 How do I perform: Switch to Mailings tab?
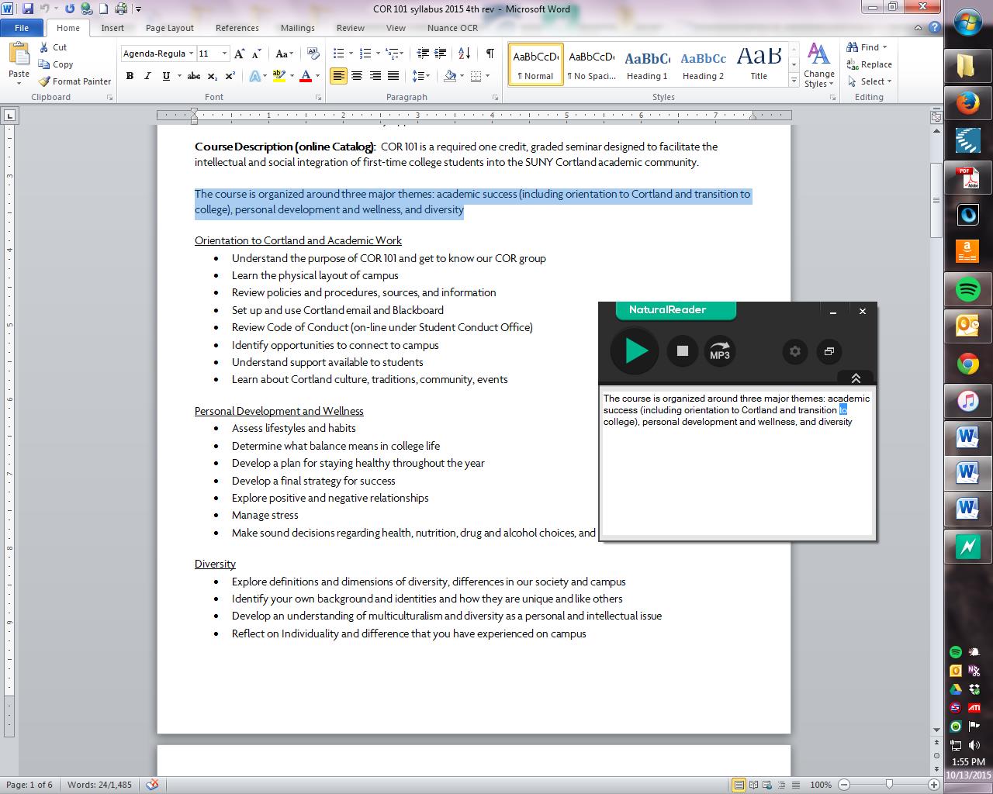pos(298,28)
